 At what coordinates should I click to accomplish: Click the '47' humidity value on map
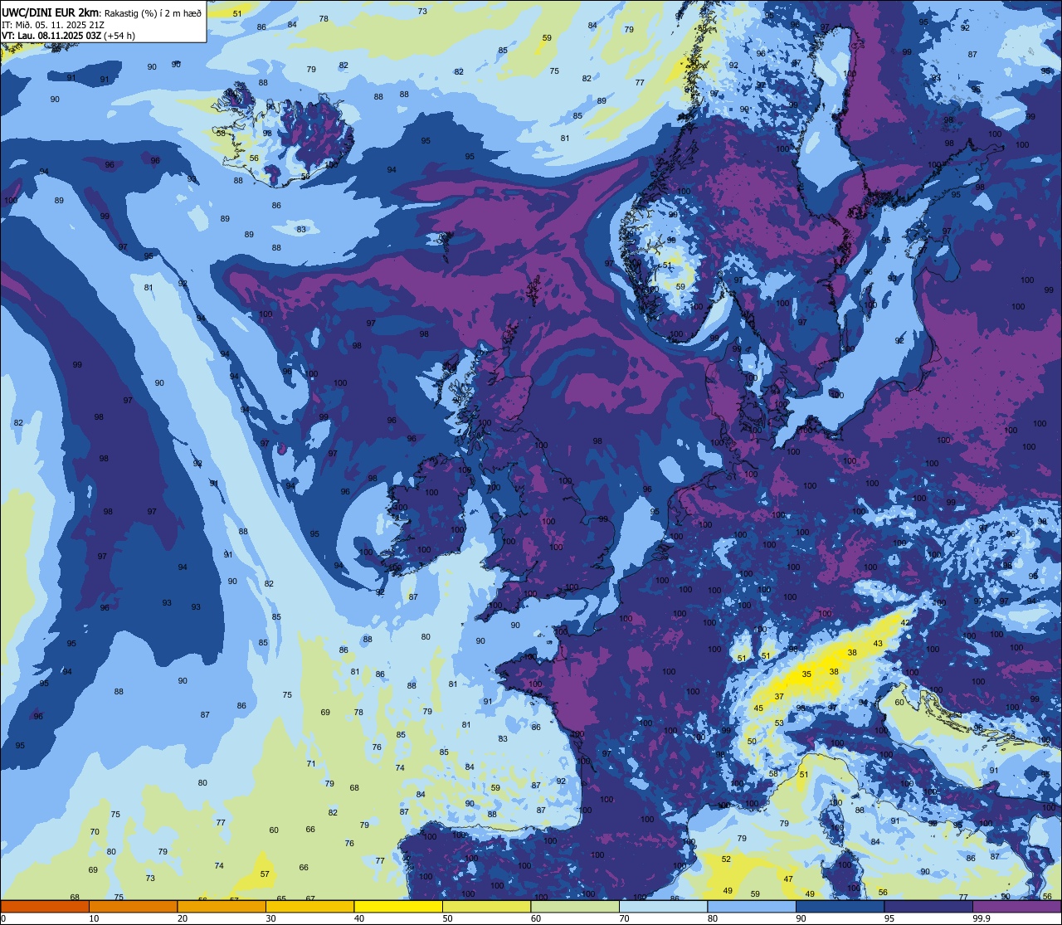coord(788,879)
